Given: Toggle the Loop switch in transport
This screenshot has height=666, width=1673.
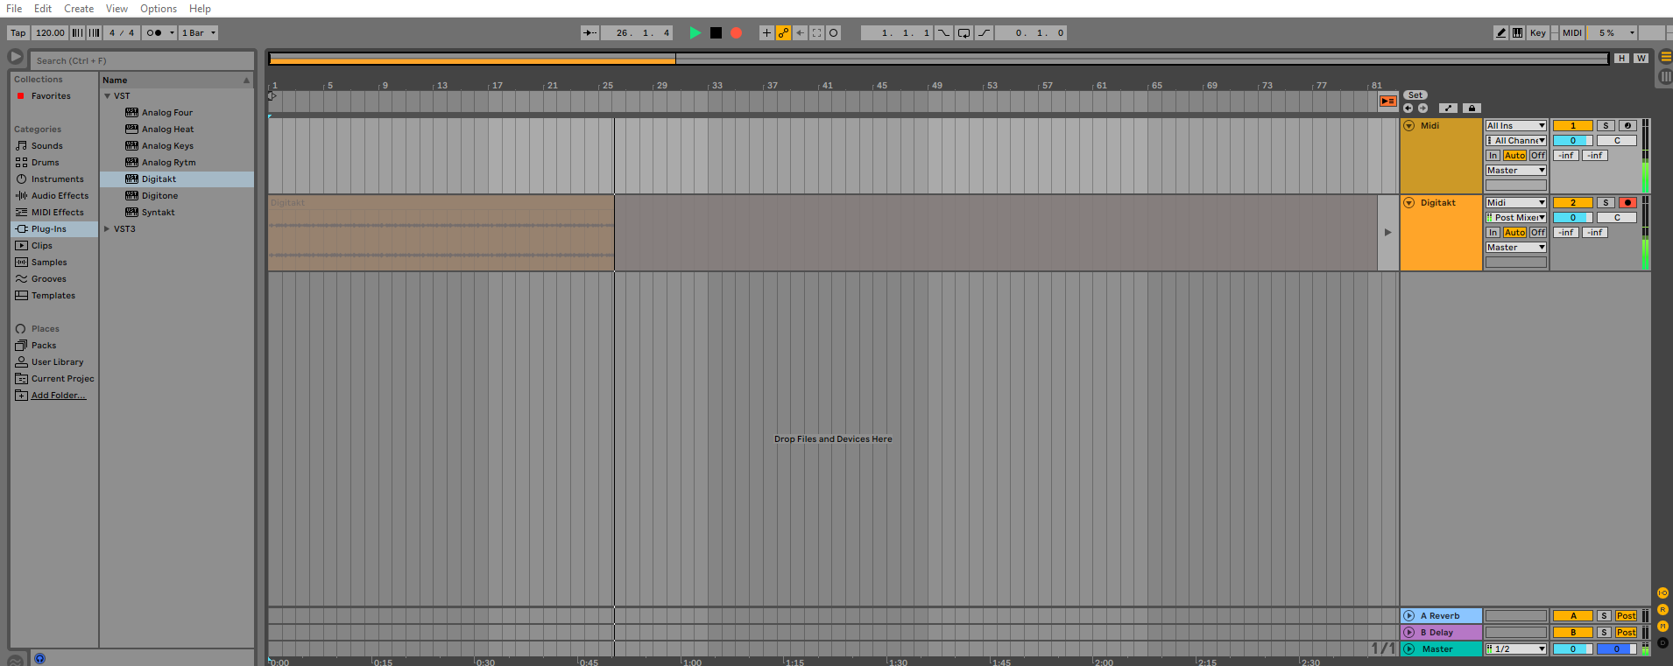Looking at the screenshot, I should click(964, 33).
